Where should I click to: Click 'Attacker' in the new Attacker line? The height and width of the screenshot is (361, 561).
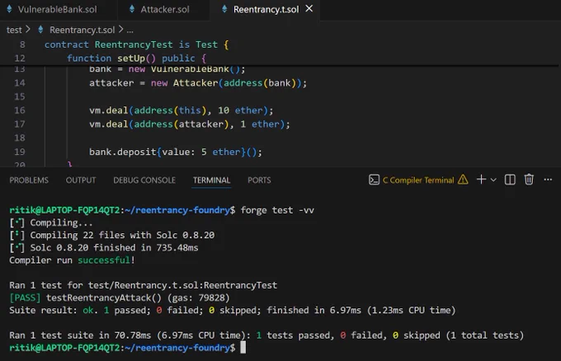click(196, 83)
